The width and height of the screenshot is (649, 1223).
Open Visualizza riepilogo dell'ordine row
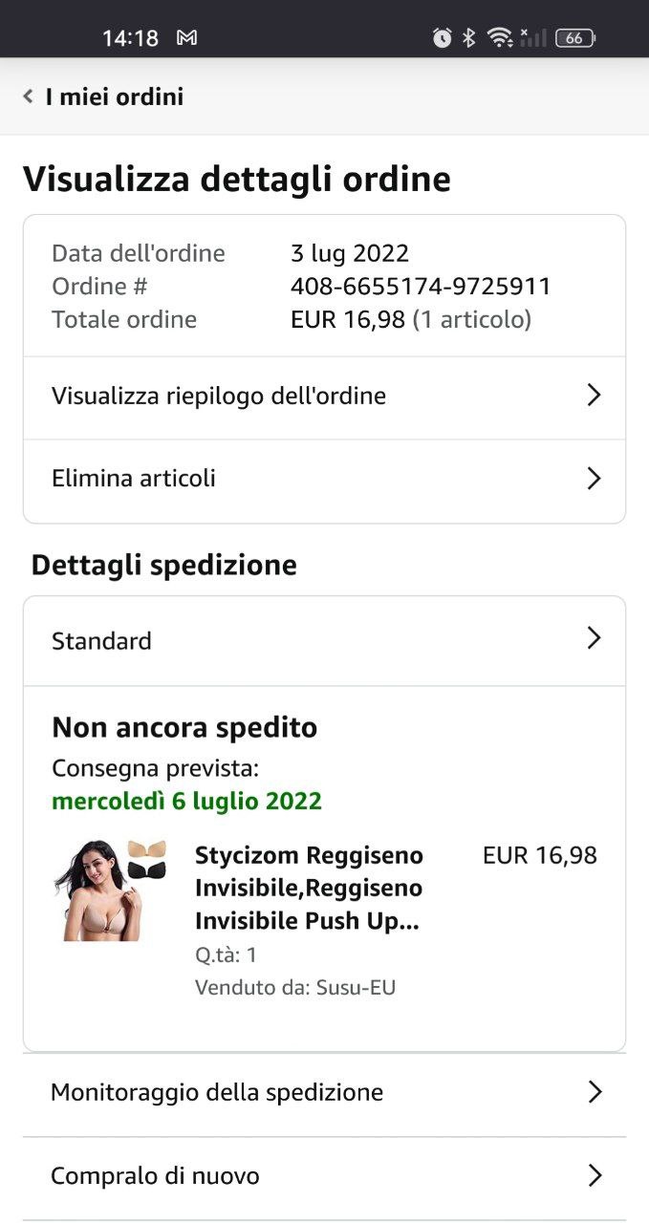pos(219,396)
